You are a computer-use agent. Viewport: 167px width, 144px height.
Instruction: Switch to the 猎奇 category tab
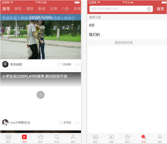(x=30, y=9)
